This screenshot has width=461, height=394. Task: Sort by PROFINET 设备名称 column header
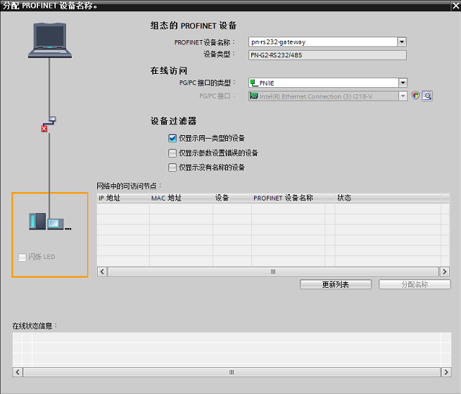(x=288, y=198)
